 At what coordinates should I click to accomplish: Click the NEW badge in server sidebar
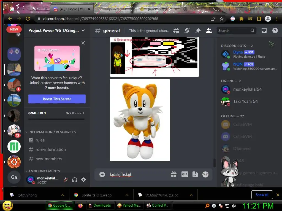click(x=14, y=29)
